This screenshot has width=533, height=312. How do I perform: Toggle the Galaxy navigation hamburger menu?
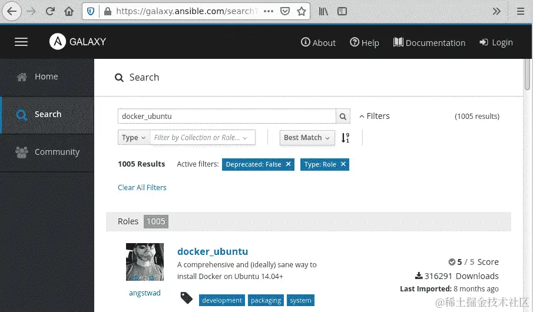(21, 42)
